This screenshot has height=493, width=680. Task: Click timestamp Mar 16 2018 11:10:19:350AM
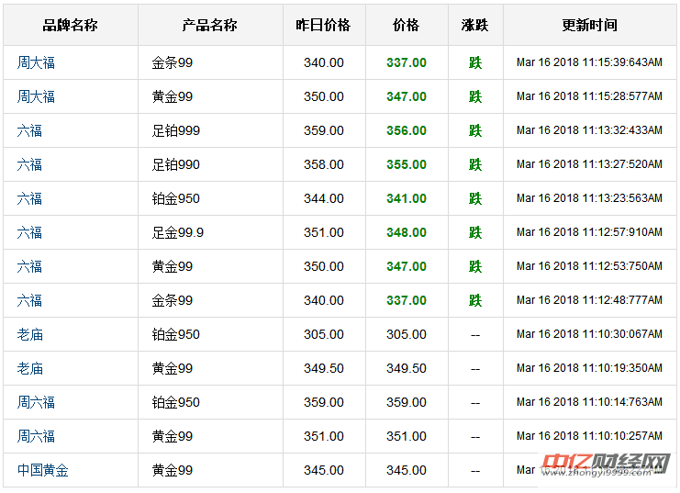(589, 368)
